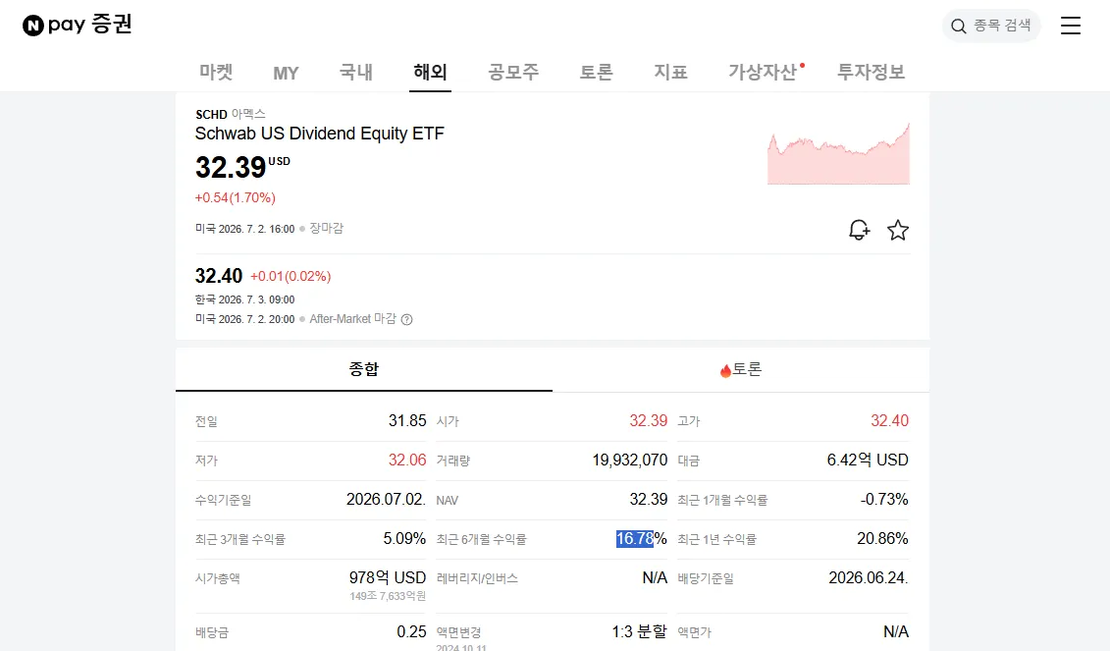Open the 가상자산 menu tab

coord(764,73)
